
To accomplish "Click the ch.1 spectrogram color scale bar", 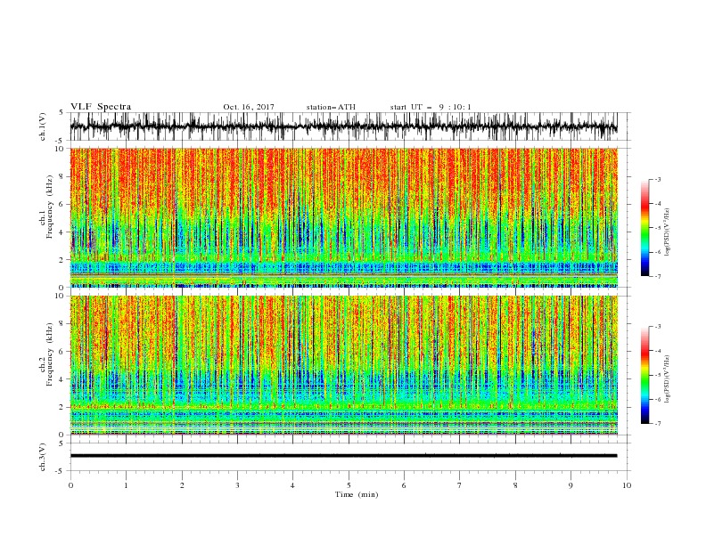I will pos(644,228).
